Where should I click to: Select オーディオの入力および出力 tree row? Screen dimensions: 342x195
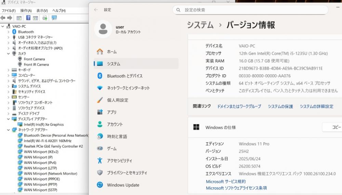click(x=37, y=42)
